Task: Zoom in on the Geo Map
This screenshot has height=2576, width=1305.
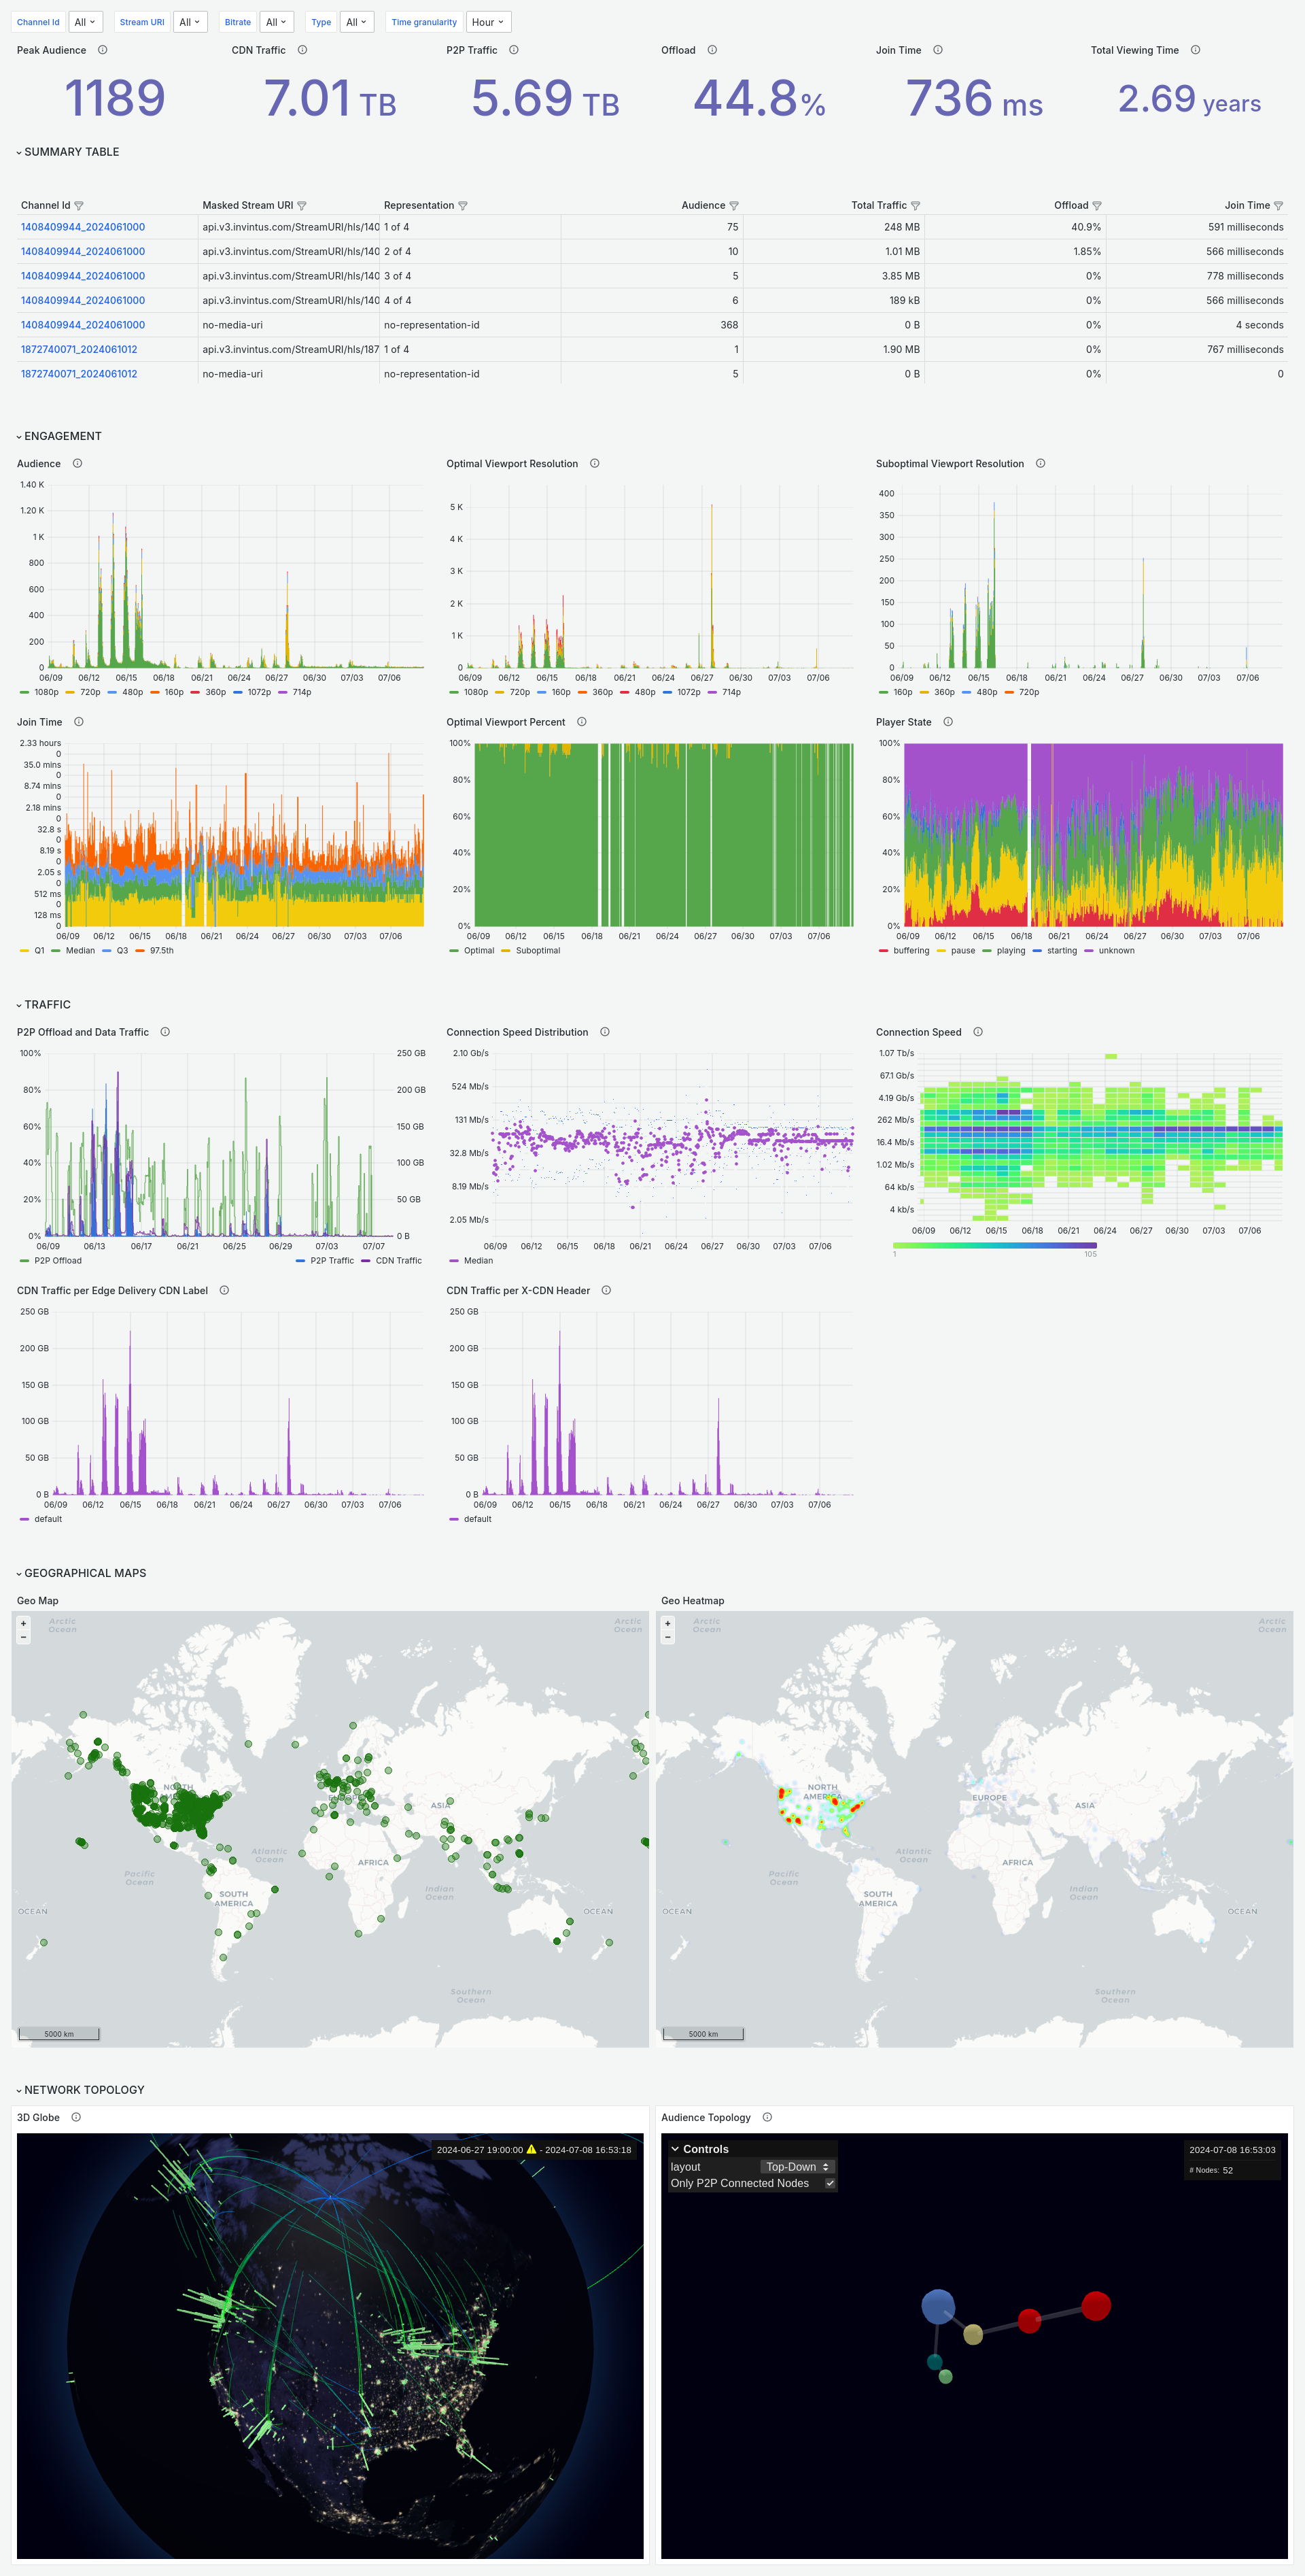Action: click(24, 1623)
